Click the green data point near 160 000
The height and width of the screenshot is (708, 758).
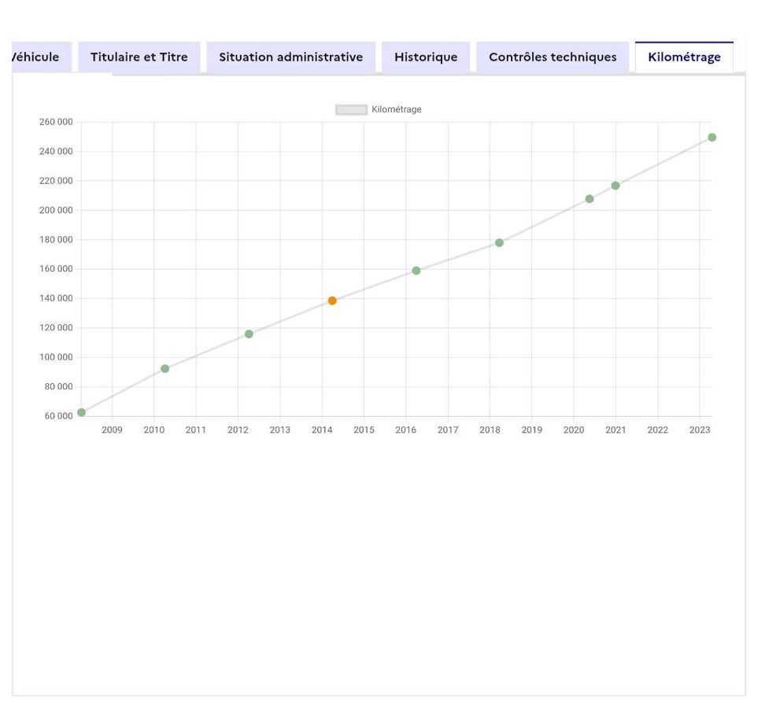click(x=416, y=271)
